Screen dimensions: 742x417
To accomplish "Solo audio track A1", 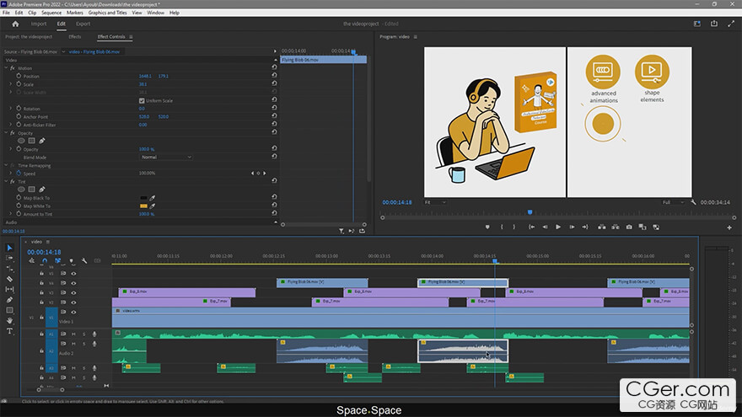I will [84, 334].
